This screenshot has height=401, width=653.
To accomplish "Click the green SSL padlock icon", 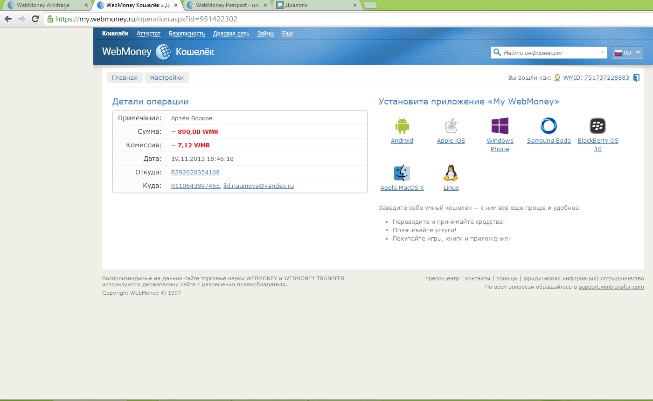I will tap(50, 19).
